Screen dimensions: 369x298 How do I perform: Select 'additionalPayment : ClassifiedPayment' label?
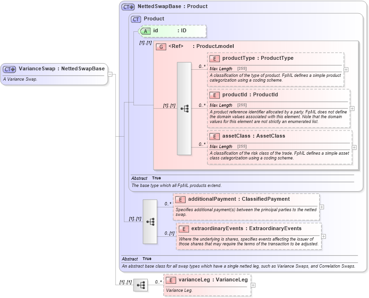click(x=239, y=199)
